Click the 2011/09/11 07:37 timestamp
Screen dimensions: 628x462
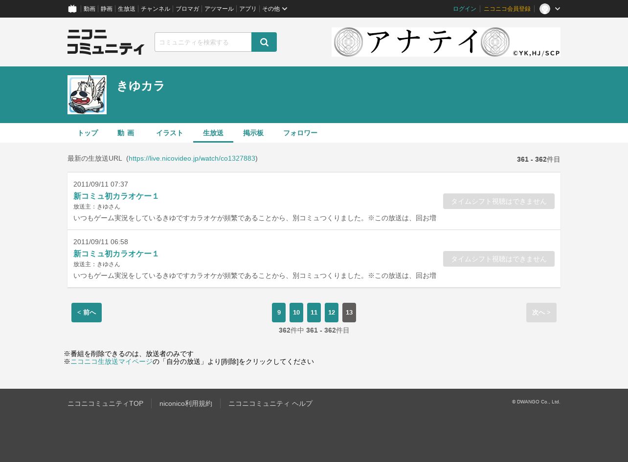click(101, 184)
